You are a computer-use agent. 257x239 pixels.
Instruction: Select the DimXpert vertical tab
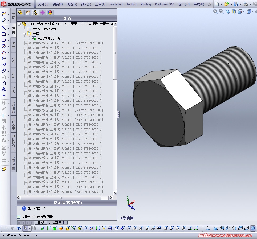click(14, 106)
